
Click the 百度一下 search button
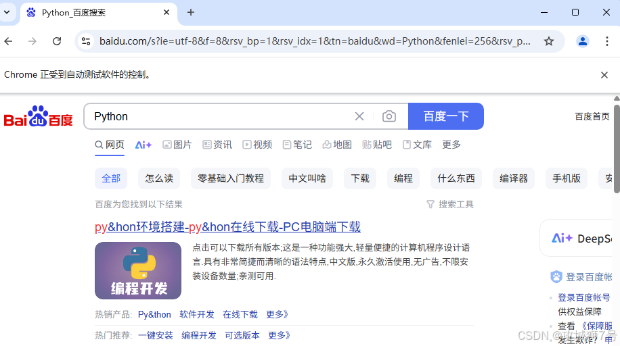(446, 116)
